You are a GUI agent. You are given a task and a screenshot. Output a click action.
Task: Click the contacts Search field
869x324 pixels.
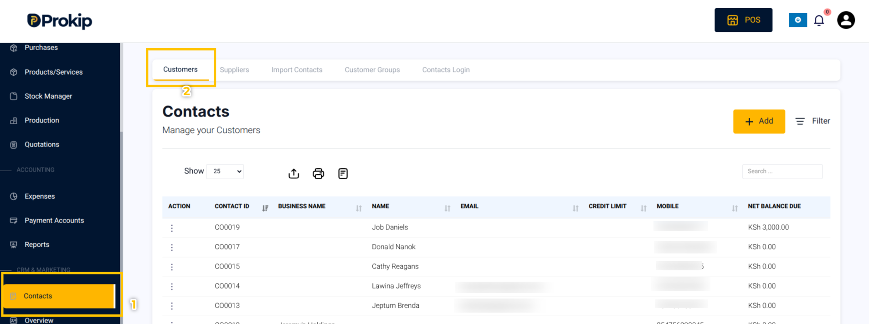point(782,171)
